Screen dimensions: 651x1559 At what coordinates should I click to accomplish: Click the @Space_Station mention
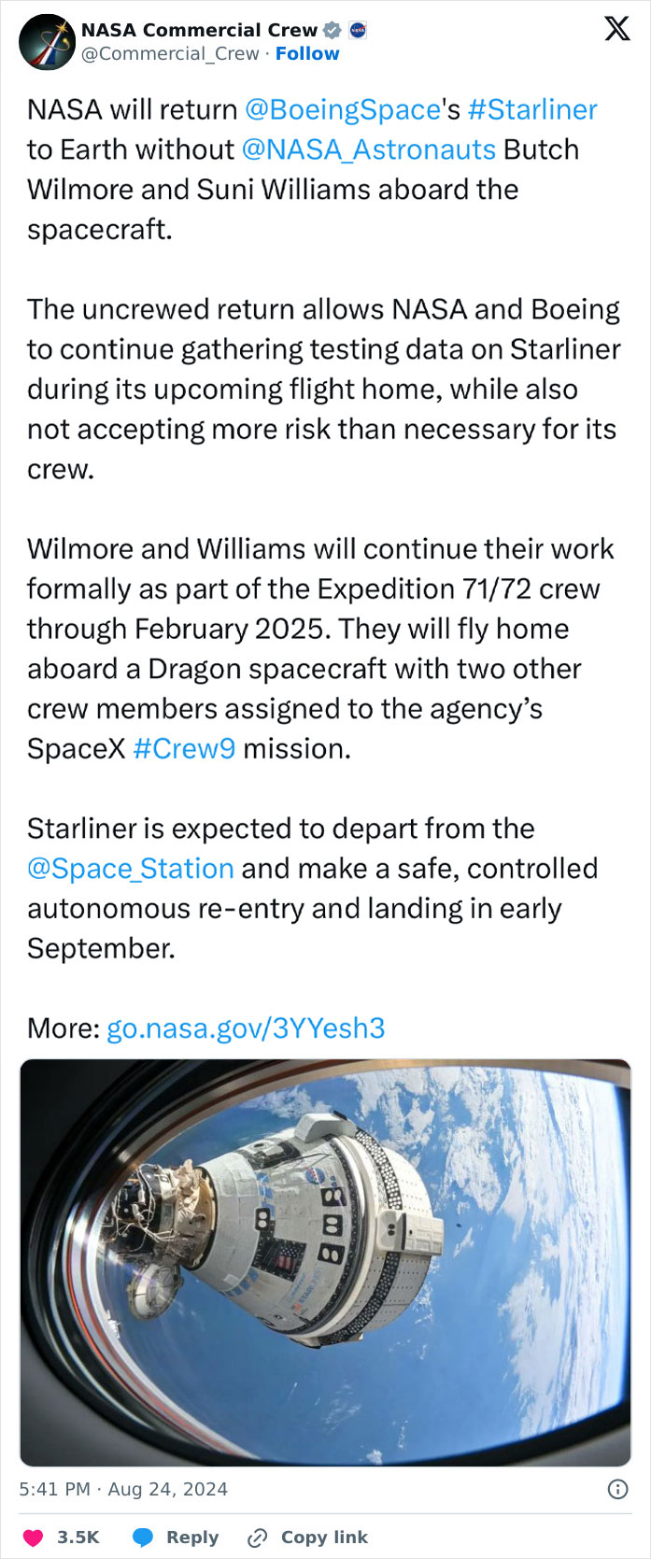coord(130,869)
